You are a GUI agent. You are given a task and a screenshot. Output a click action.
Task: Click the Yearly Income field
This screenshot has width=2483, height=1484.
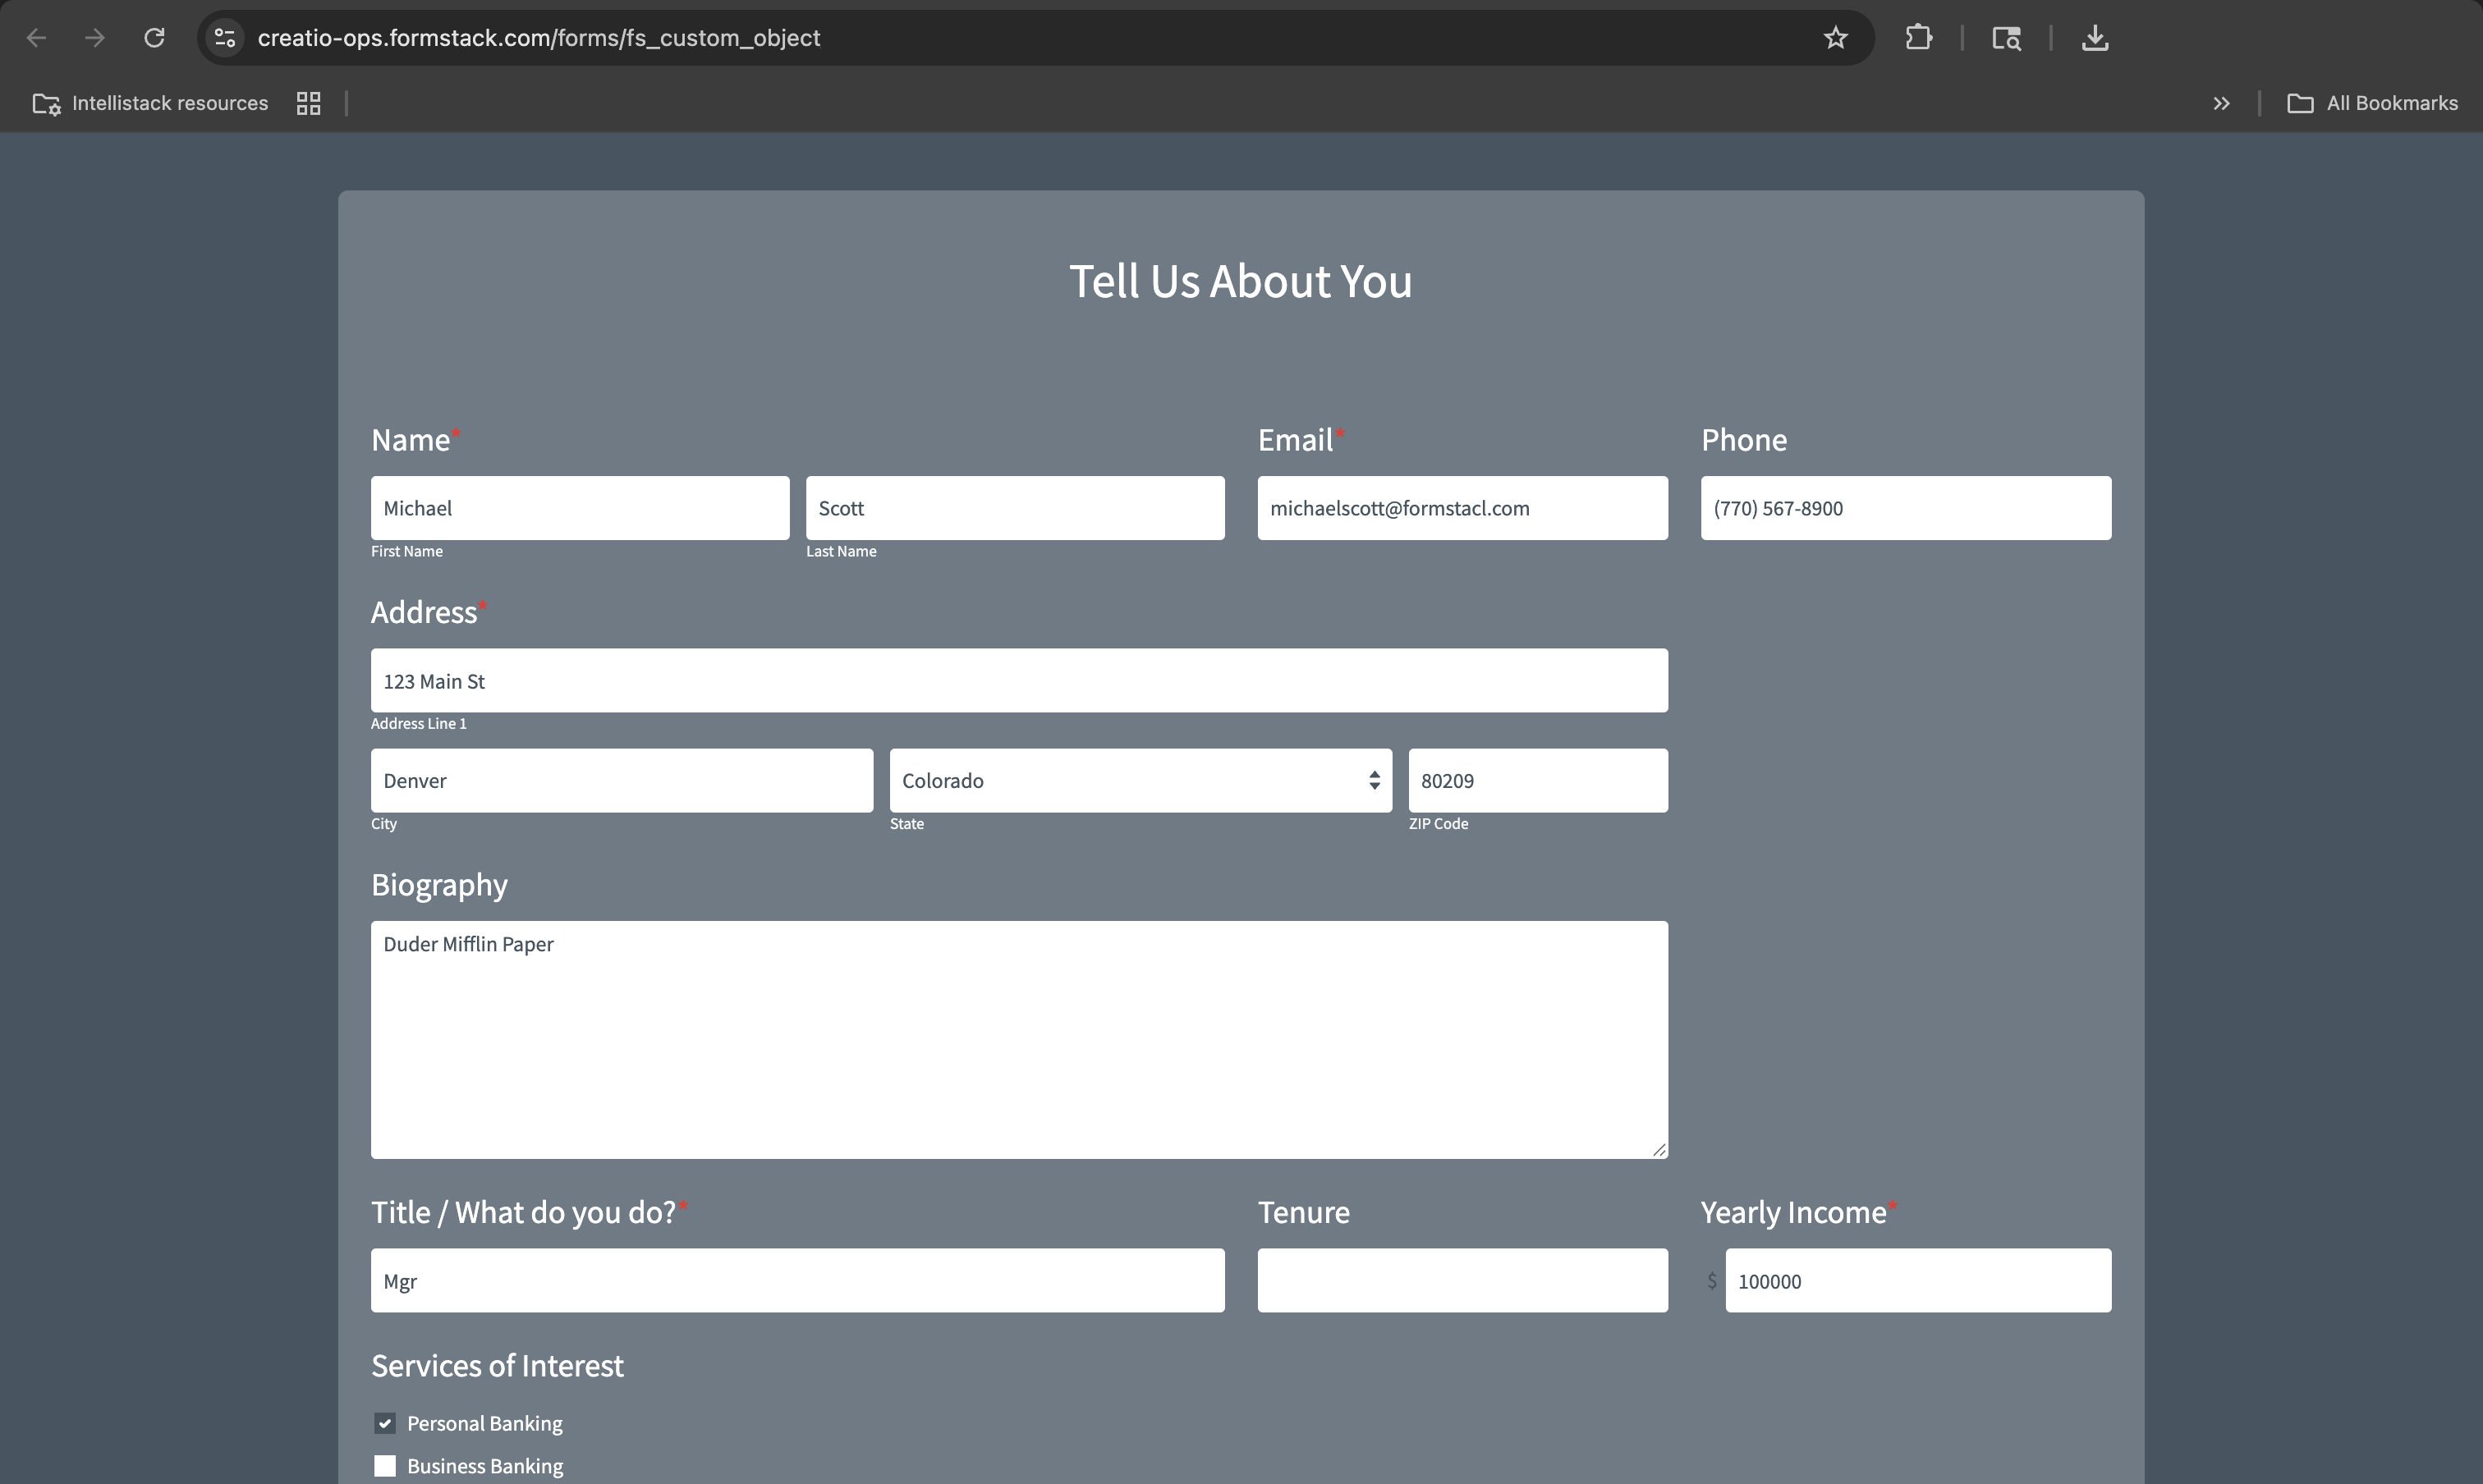point(1918,1280)
